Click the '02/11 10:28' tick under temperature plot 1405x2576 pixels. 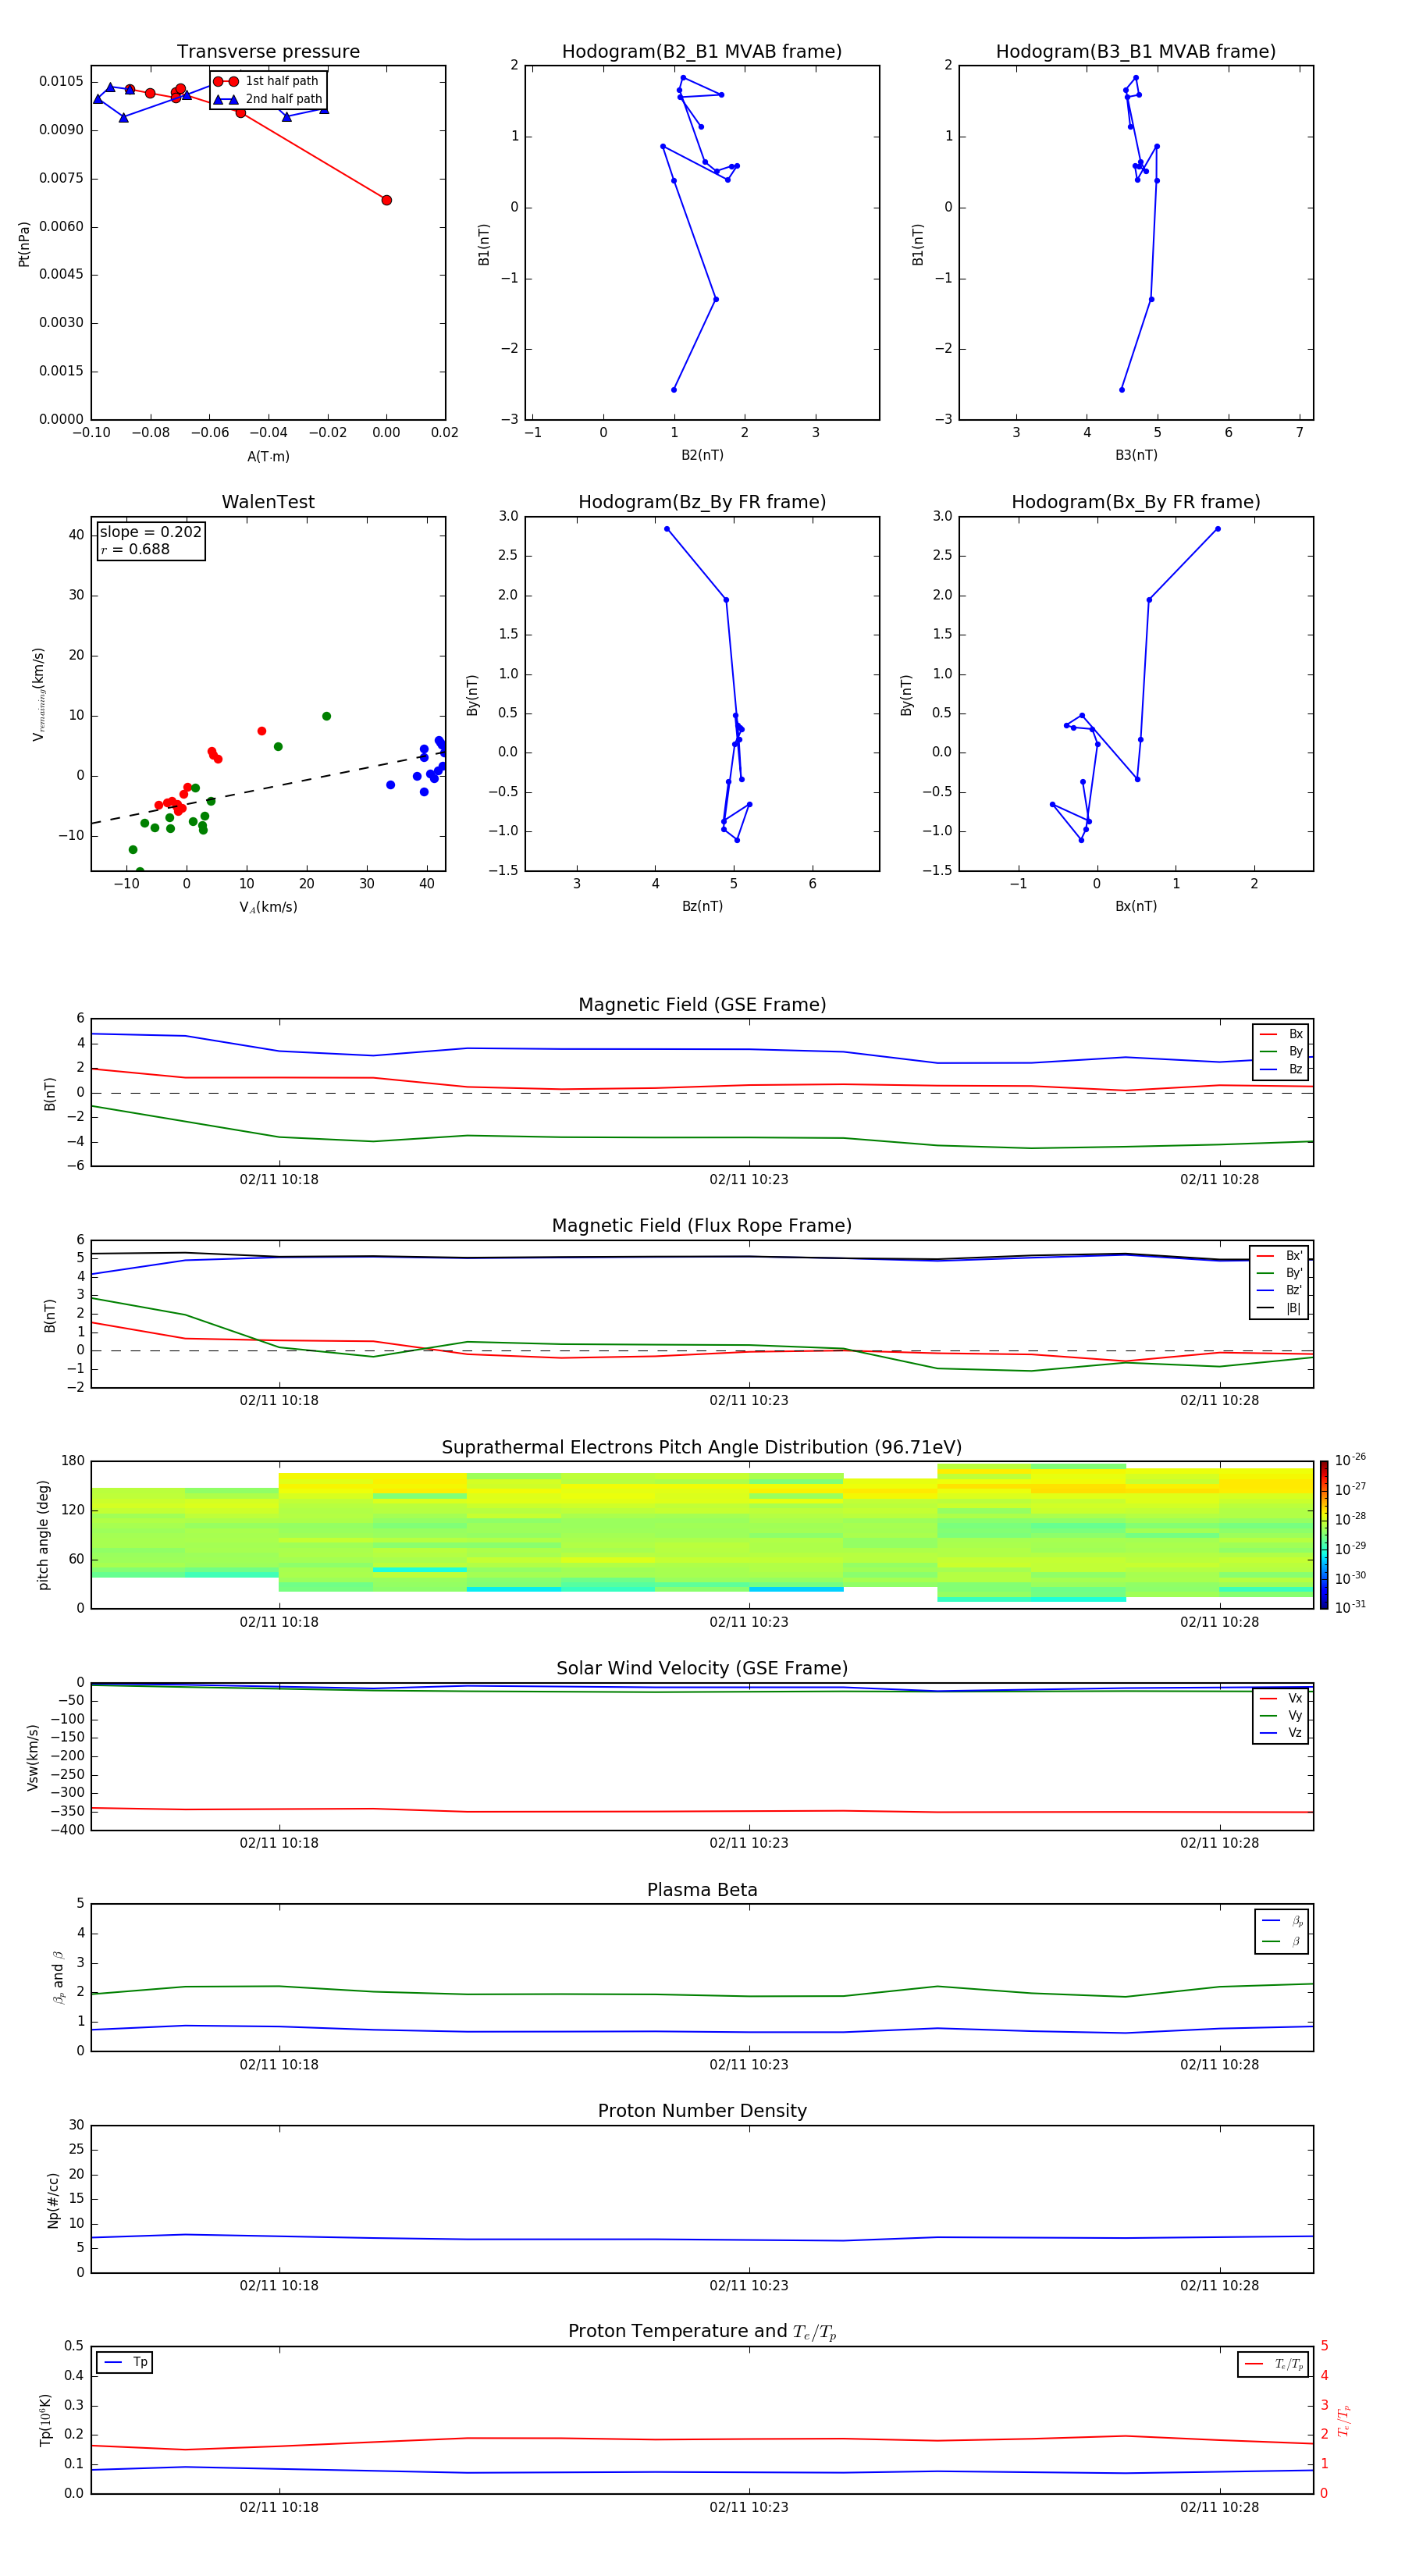point(1219,2507)
